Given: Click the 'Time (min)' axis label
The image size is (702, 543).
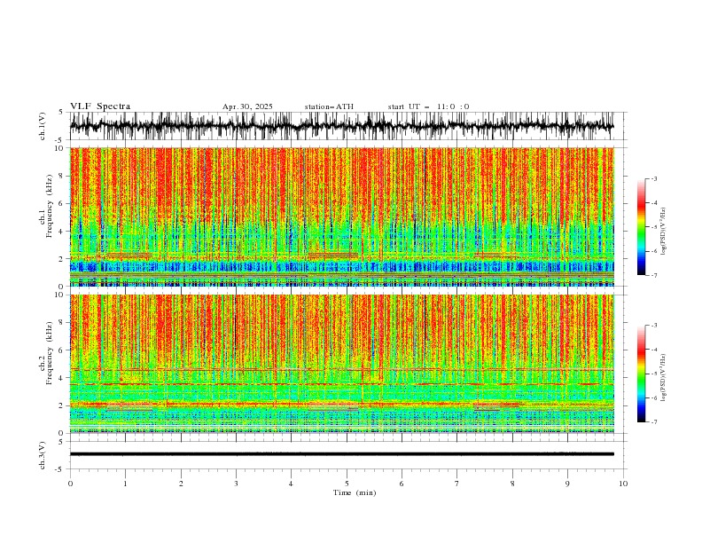Looking at the screenshot, I should (x=355, y=492).
